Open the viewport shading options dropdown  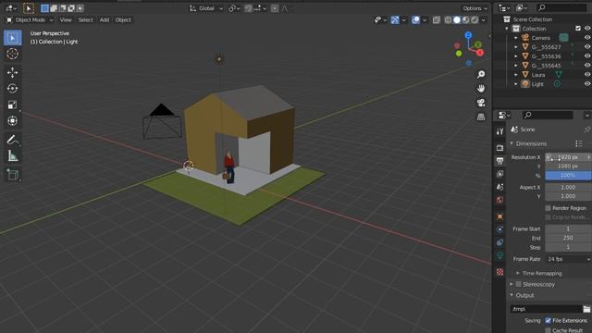pyautogui.click(x=484, y=20)
